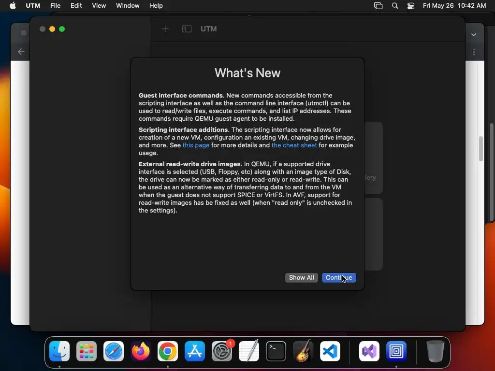Viewport: 495px width, 371px height.
Task: Open Finder from the Dock
Action: pos(59,351)
